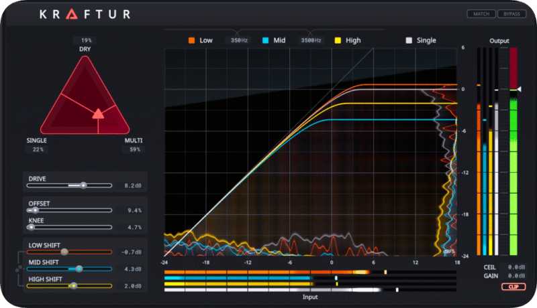The width and height of the screenshot is (537, 308).
Task: Toggle the yellow High band square
Action: point(337,40)
